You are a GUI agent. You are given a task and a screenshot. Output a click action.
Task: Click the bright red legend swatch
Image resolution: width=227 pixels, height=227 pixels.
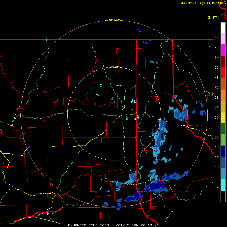(x=223, y=73)
